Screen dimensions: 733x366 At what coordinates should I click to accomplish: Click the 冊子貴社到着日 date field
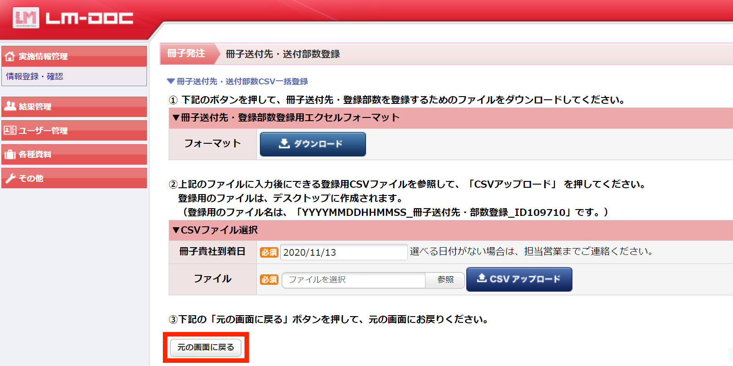click(x=343, y=252)
